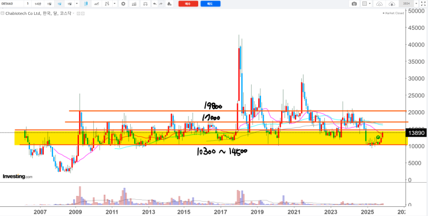Image resolution: width=428 pixels, height=216 pixels.
Task: Click the red 매수 buy button
Action: coord(188,4)
